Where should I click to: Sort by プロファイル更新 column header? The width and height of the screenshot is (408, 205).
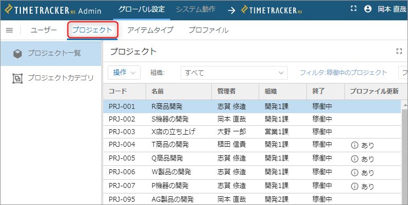point(374,91)
